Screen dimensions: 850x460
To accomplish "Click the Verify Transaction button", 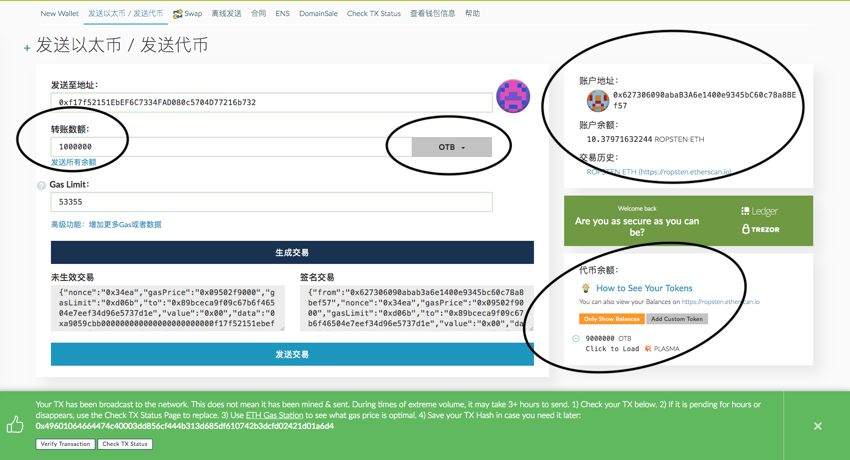I will (x=66, y=444).
